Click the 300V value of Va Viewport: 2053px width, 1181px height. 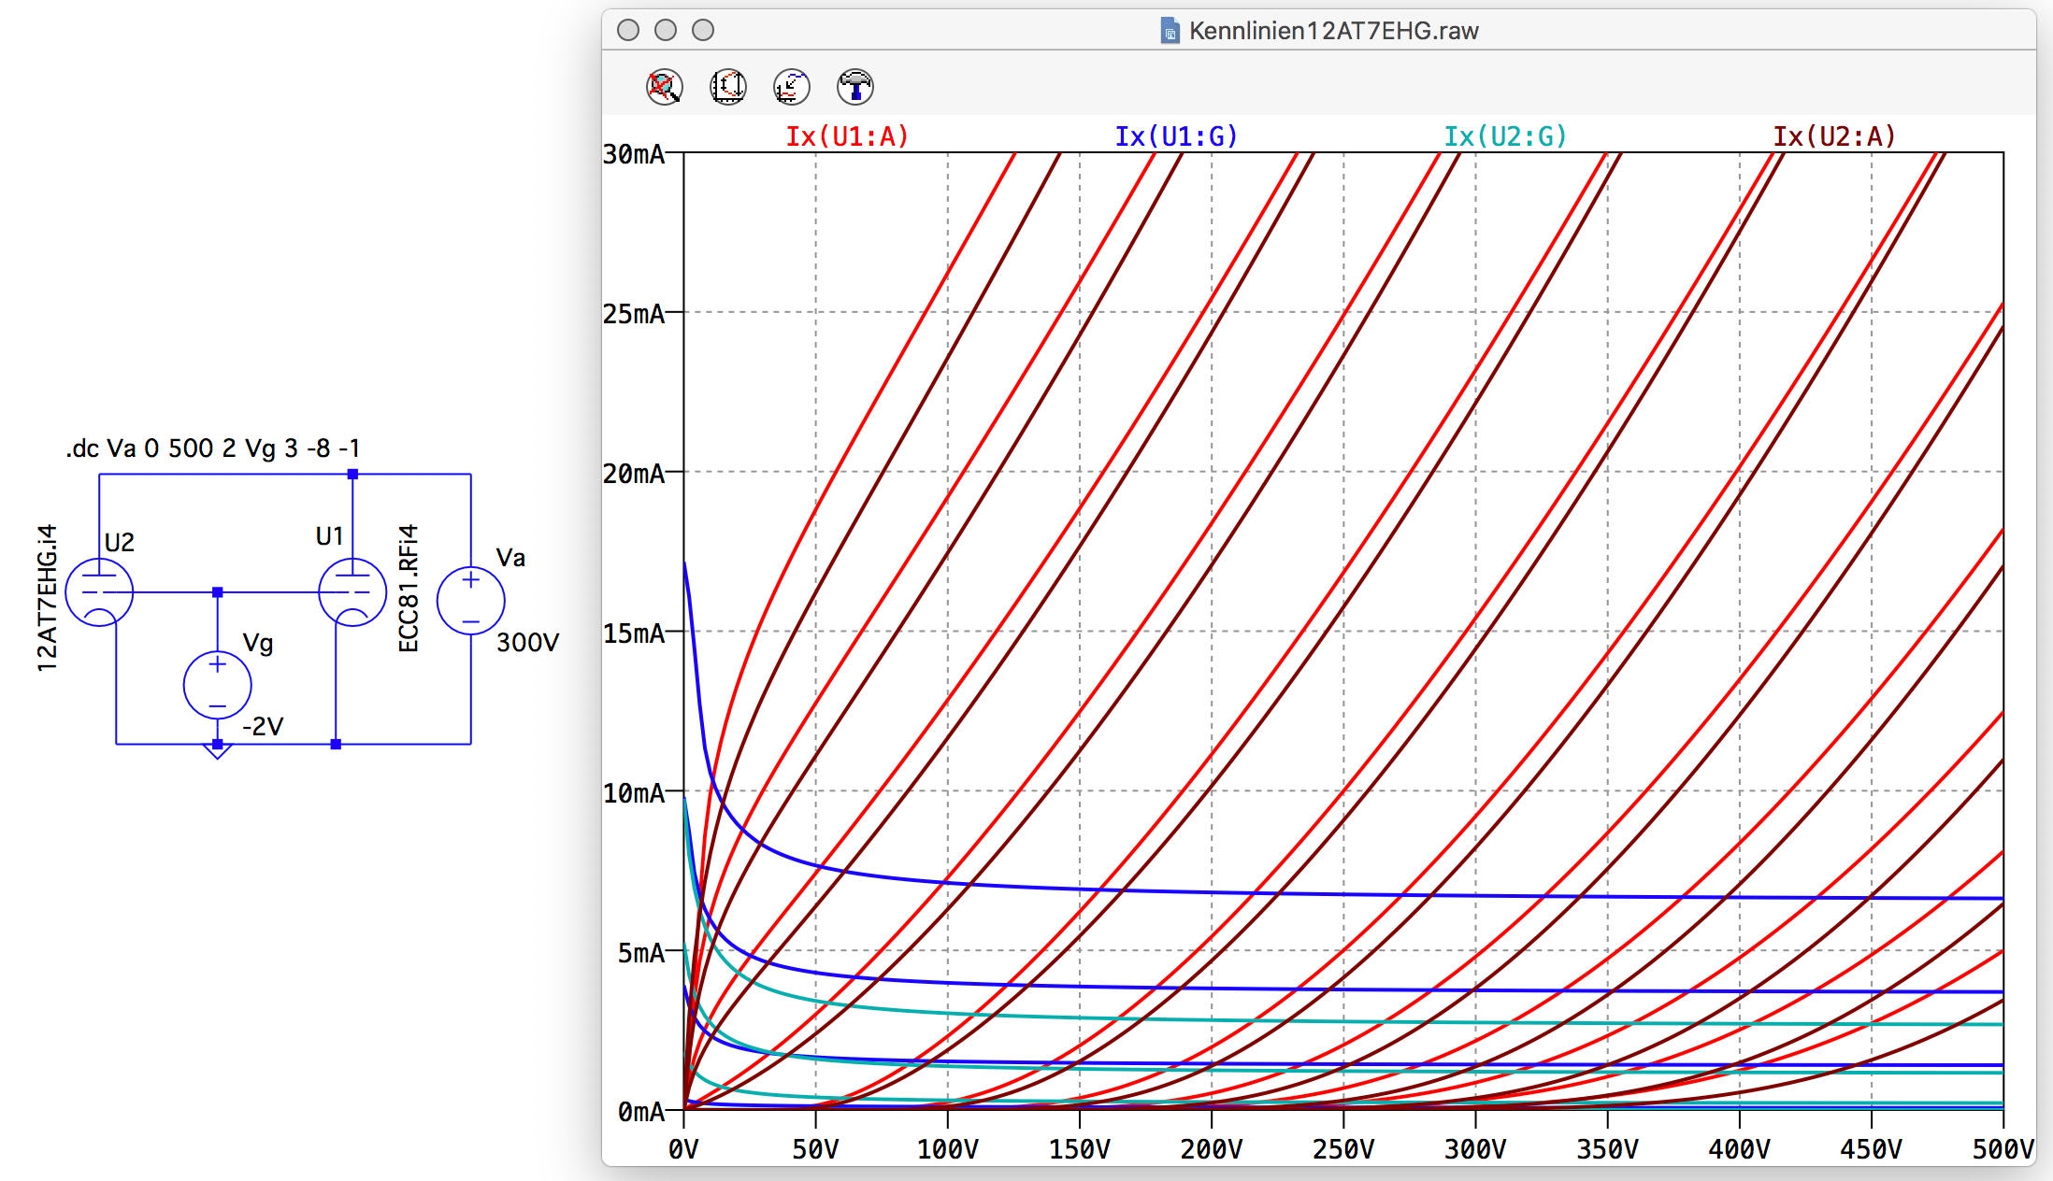pyautogui.click(x=527, y=642)
